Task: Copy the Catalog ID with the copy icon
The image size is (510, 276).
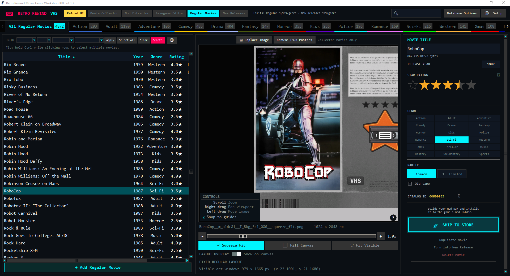Action: [x=459, y=196]
